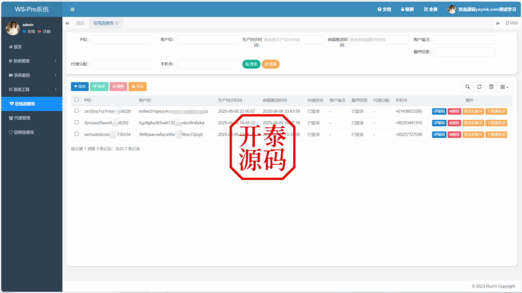
Task: Open the 生产同步时间 date picker field
Action: tap(293, 40)
